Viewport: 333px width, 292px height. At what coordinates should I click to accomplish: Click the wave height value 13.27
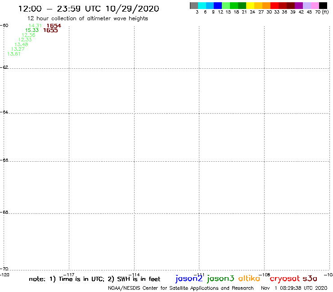click(x=18, y=49)
